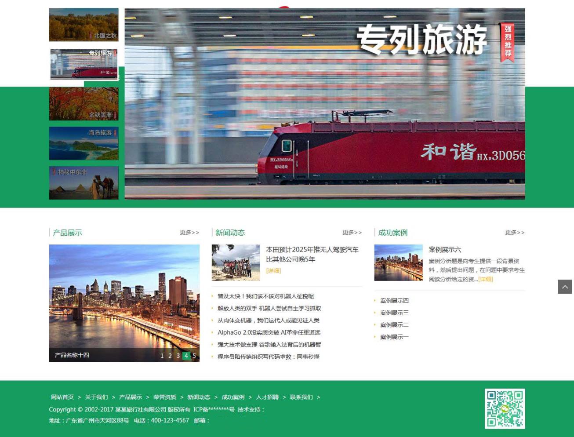Open 成功案例 in footer navigation

pos(233,397)
